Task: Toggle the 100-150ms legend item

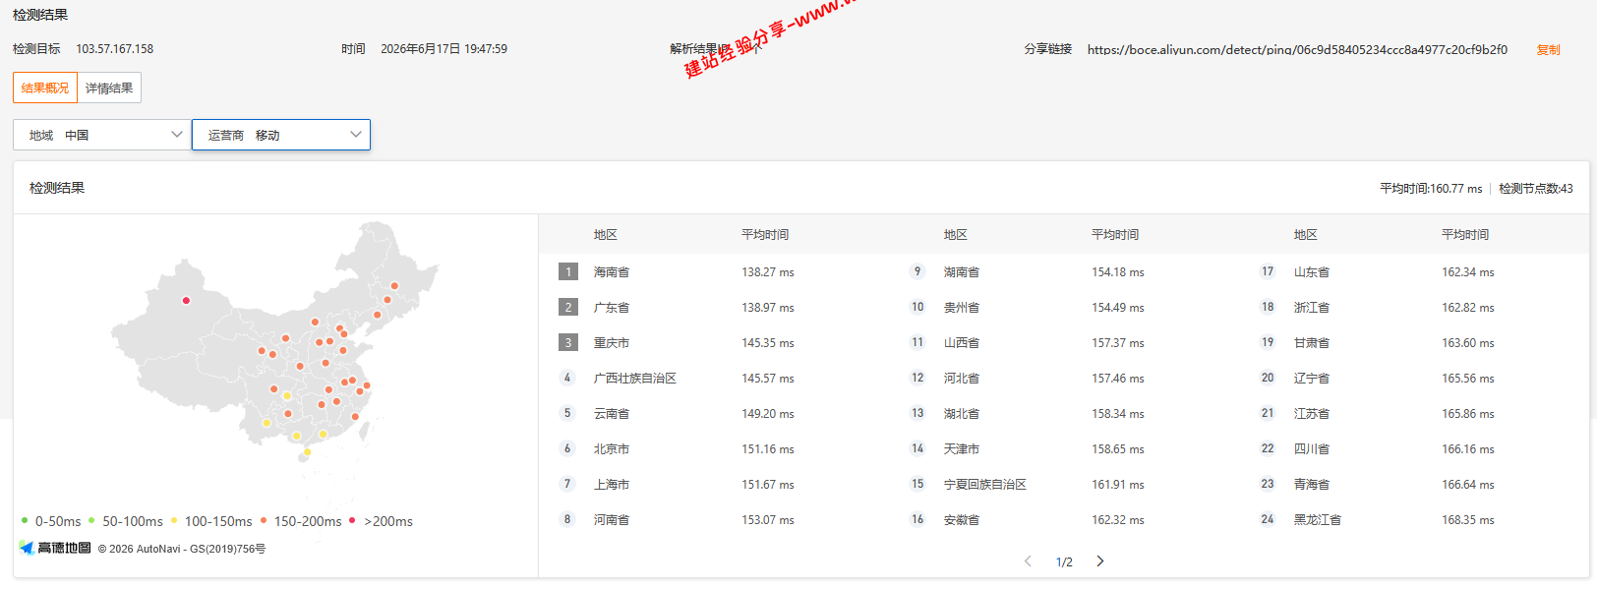Action: coord(211,521)
